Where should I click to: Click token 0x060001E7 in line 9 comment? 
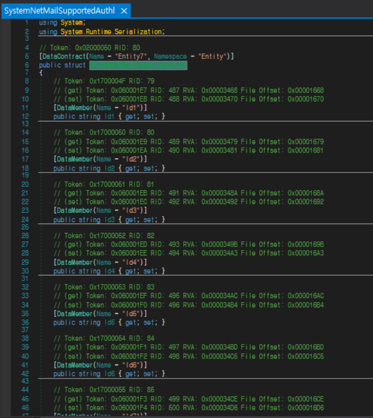(129, 90)
